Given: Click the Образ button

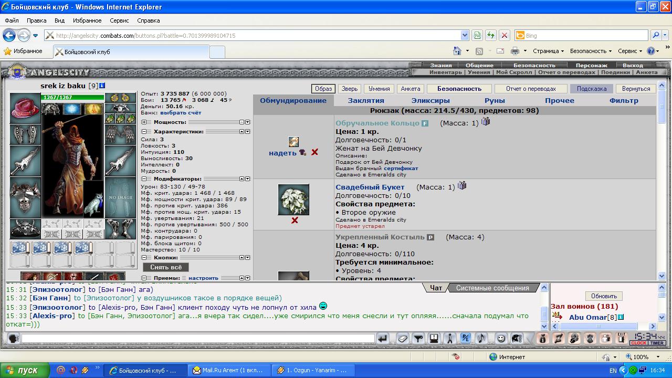Looking at the screenshot, I should 323,89.
